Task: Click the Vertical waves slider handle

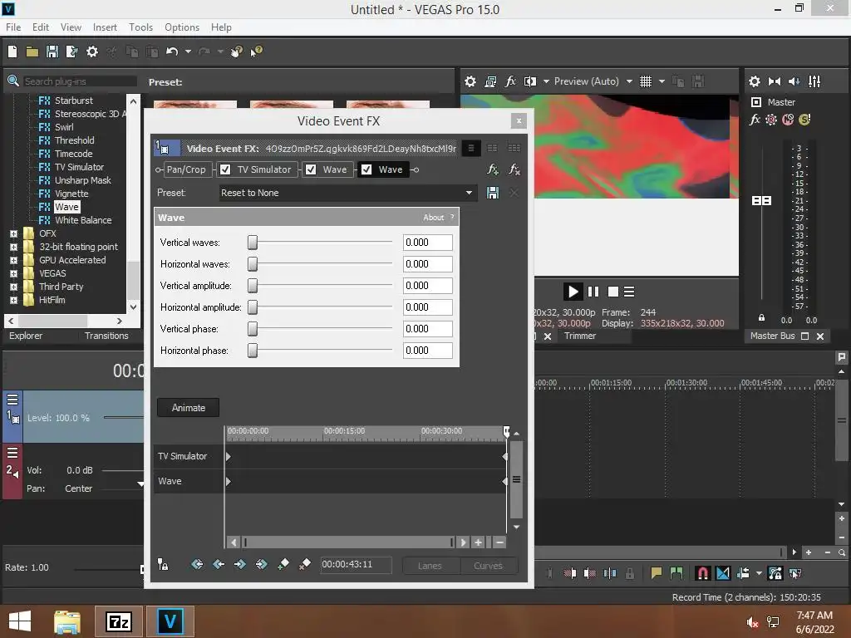Action: coord(253,243)
